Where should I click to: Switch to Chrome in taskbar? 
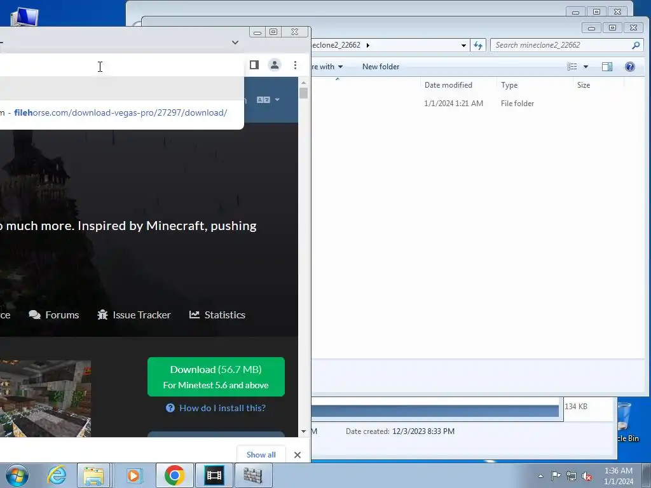coord(174,475)
